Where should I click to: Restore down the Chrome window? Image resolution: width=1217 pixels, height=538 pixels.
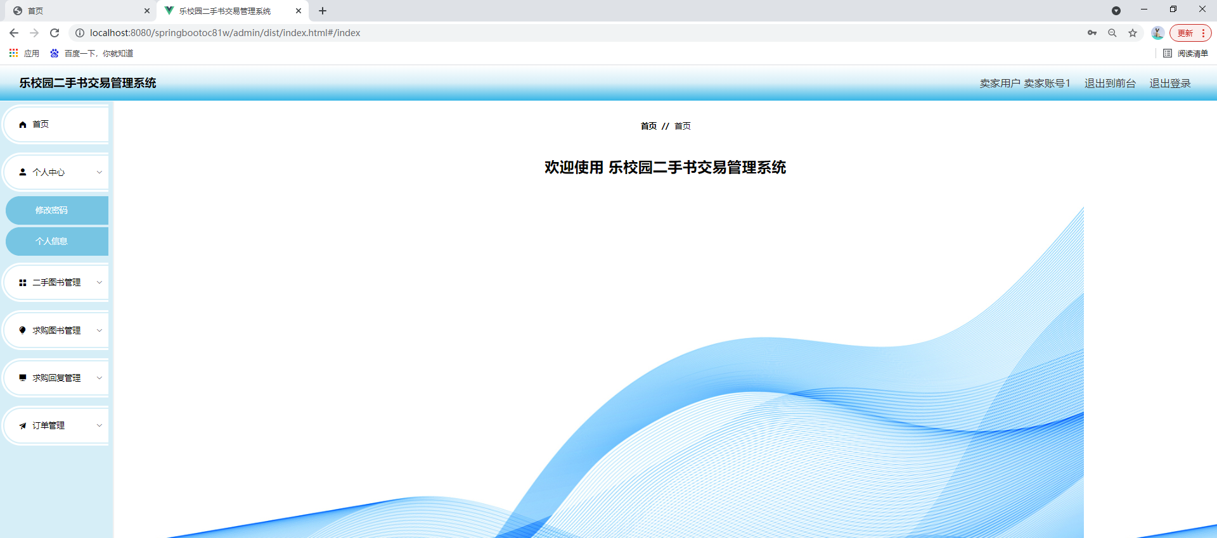click(1173, 9)
